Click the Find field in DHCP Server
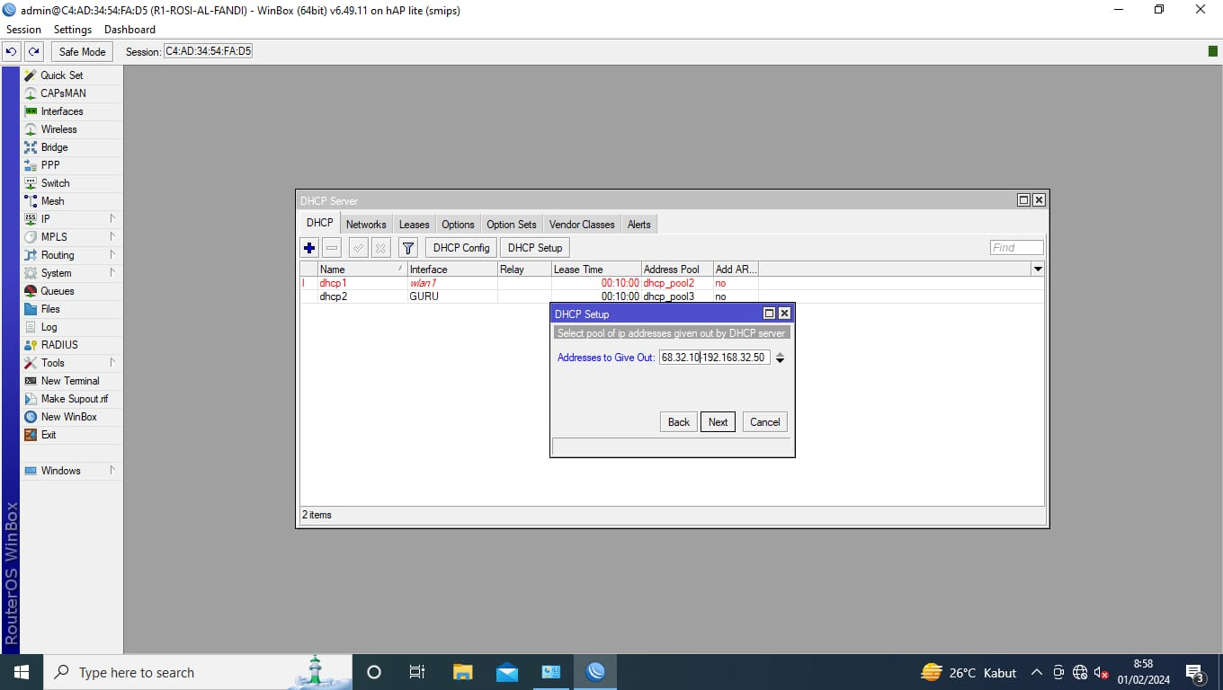1223x690 pixels. 1017,248
